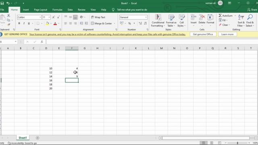Apply the Format Painter brush
The image size is (258, 145).
click(8, 25)
